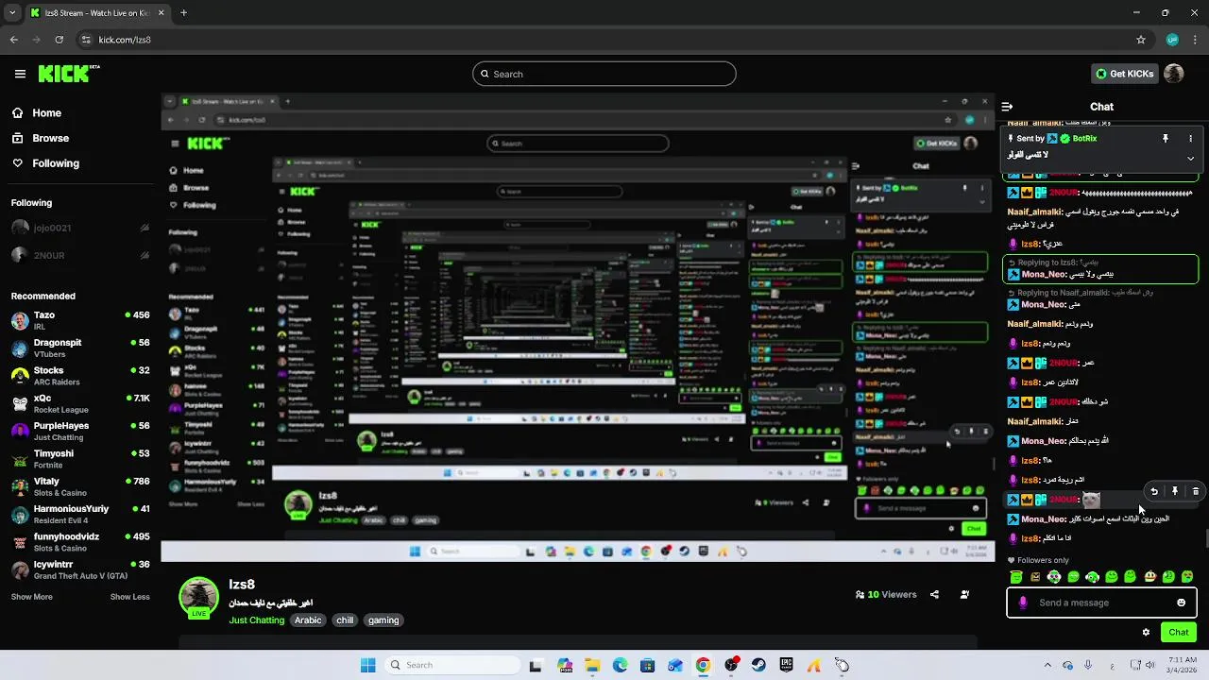Open tab search dropdown arrow
Image resolution: width=1209 pixels, height=680 pixels.
tap(11, 13)
